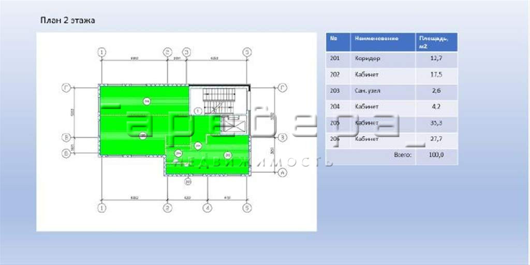Click axis marker А at right side

283,172
